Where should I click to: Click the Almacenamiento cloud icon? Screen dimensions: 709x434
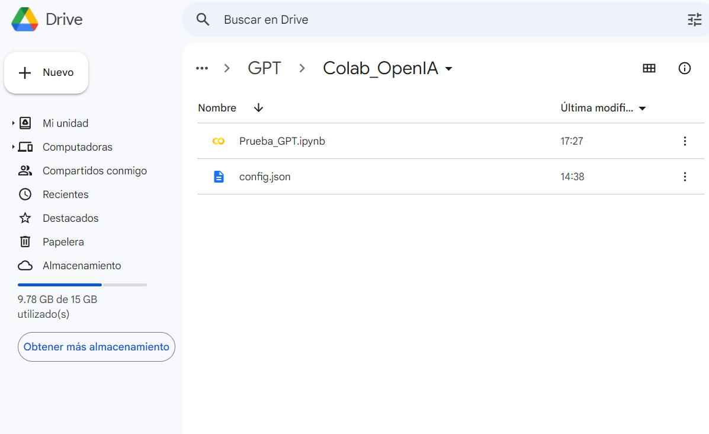point(25,265)
